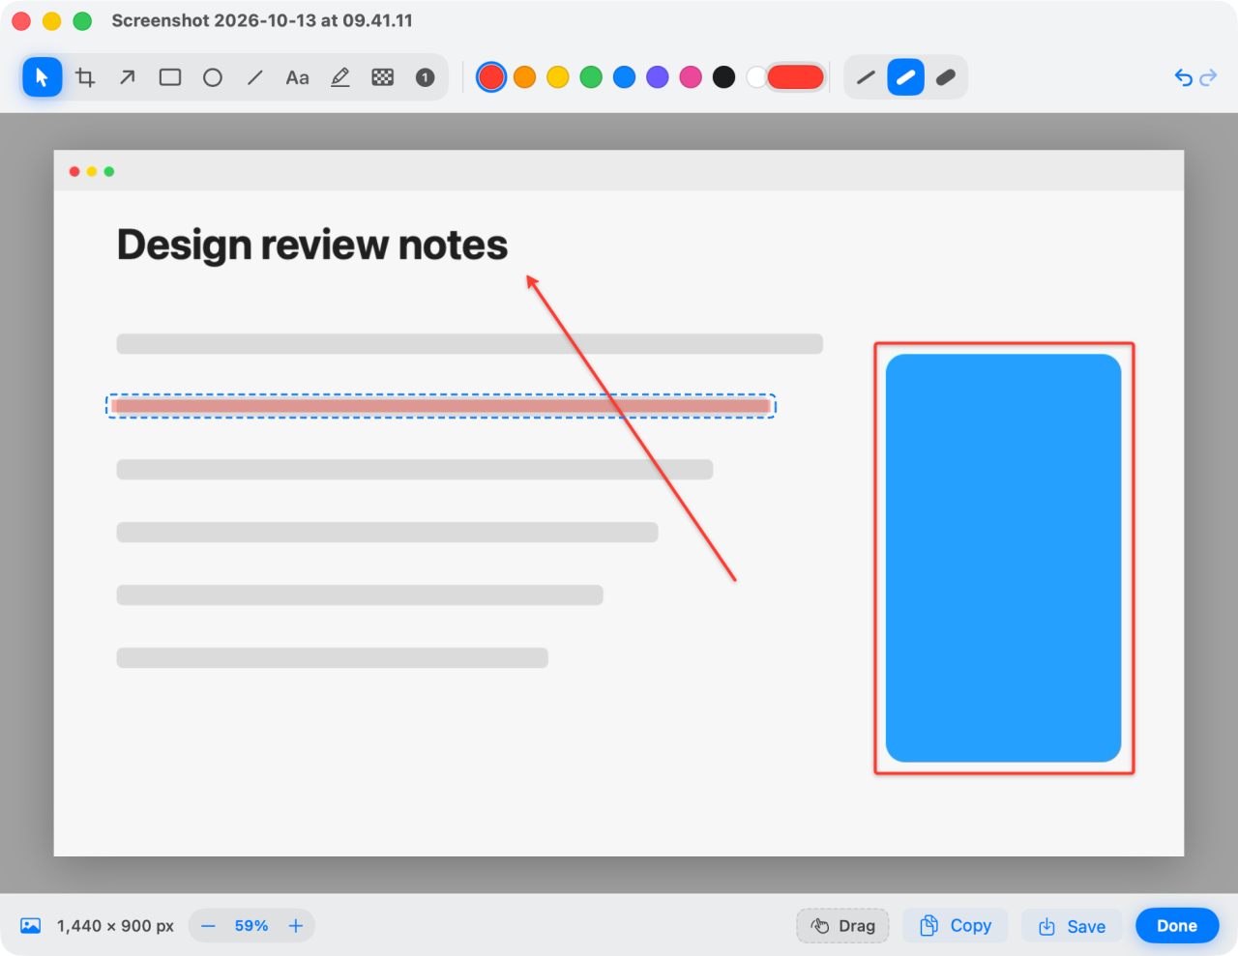
Task: Pick the green color swatch
Action: [x=591, y=77]
